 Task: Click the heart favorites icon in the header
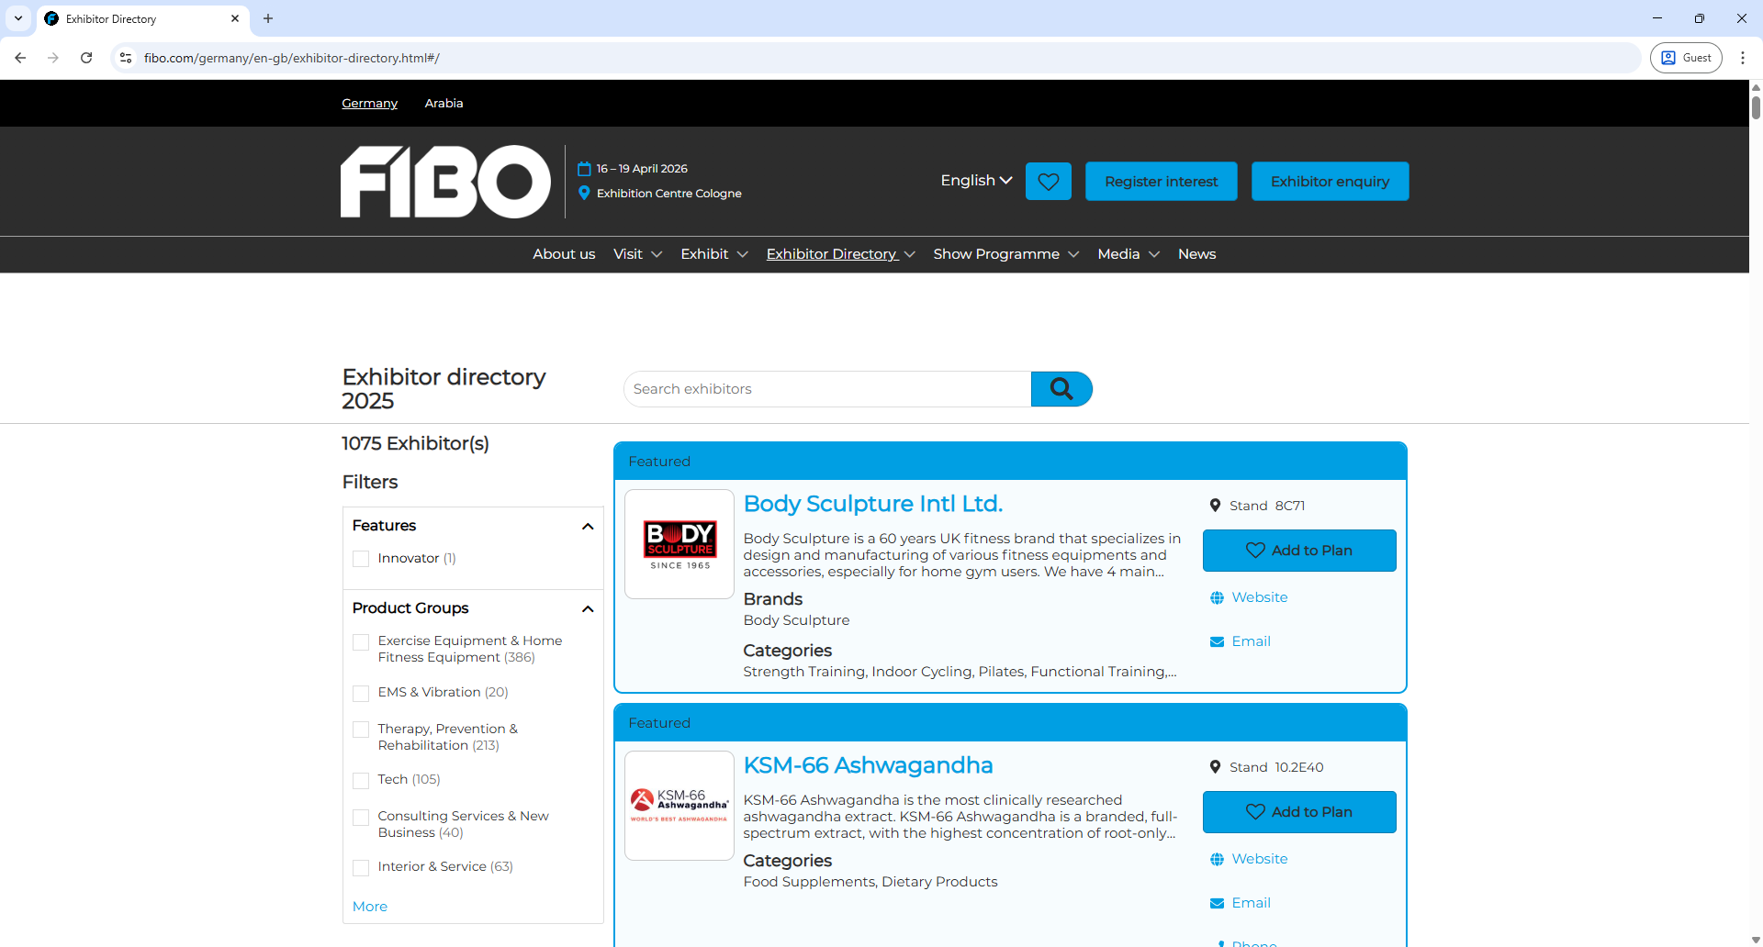pos(1048,181)
